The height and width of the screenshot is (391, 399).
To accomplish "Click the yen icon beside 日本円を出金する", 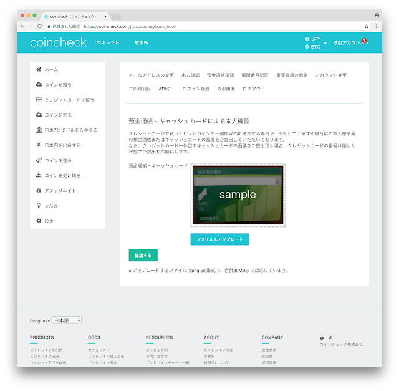I will click(39, 145).
